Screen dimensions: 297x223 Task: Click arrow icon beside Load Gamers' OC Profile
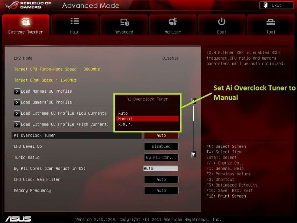pyautogui.click(x=17, y=102)
